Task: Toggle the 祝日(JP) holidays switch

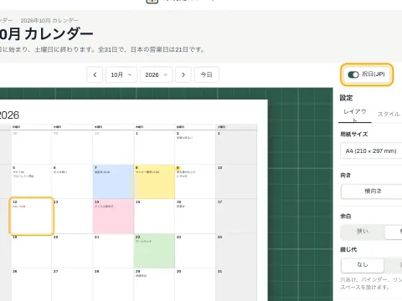Action: point(353,74)
